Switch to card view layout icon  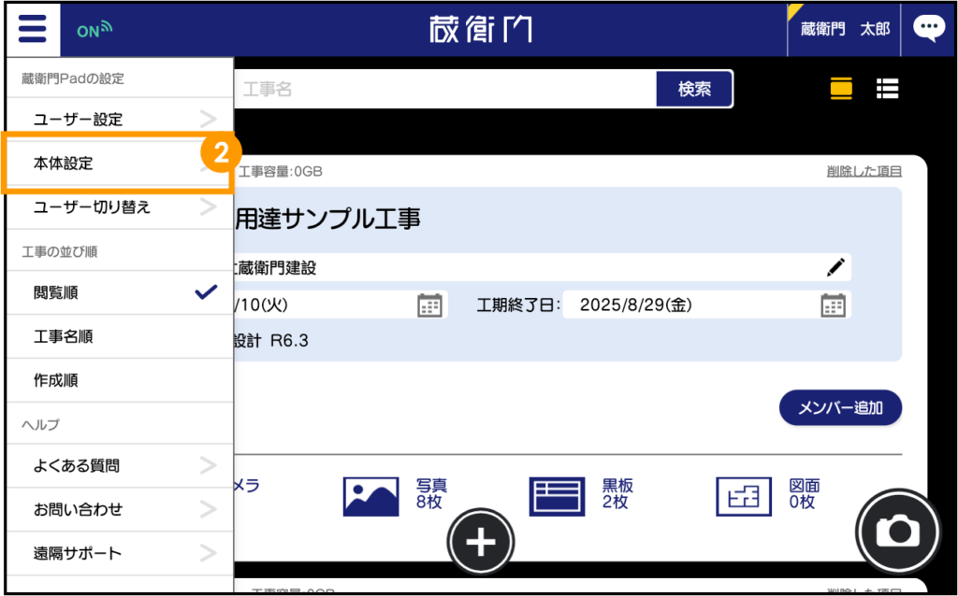pos(841,89)
